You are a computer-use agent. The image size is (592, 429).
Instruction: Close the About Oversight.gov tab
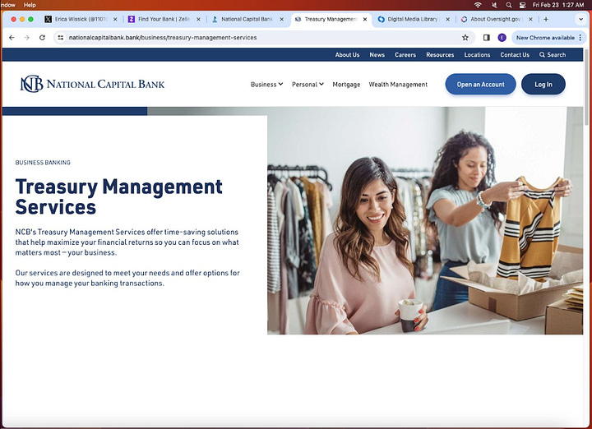(531, 19)
